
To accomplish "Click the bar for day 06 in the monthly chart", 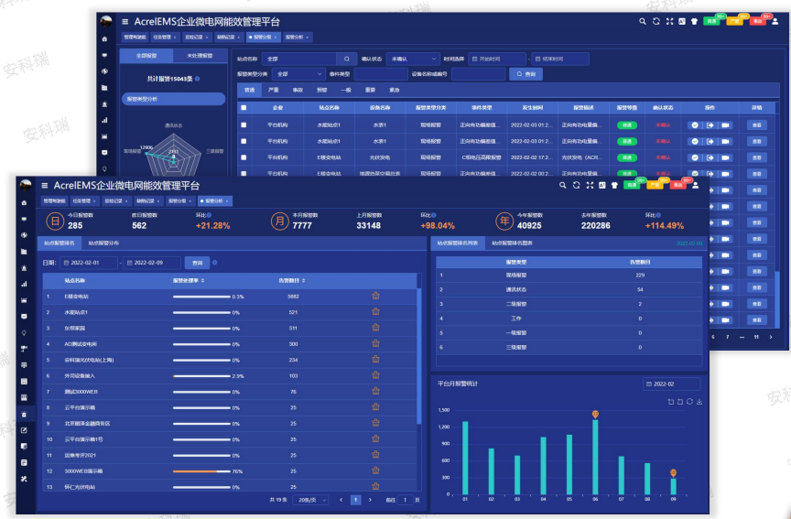I will click(x=595, y=457).
